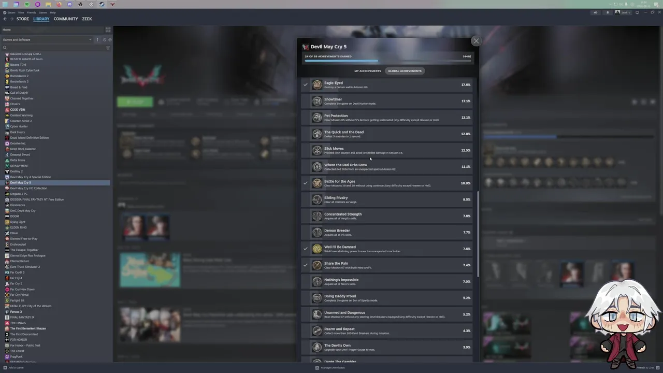Open the Community section
This screenshot has width=663, height=373.
[x=66, y=19]
